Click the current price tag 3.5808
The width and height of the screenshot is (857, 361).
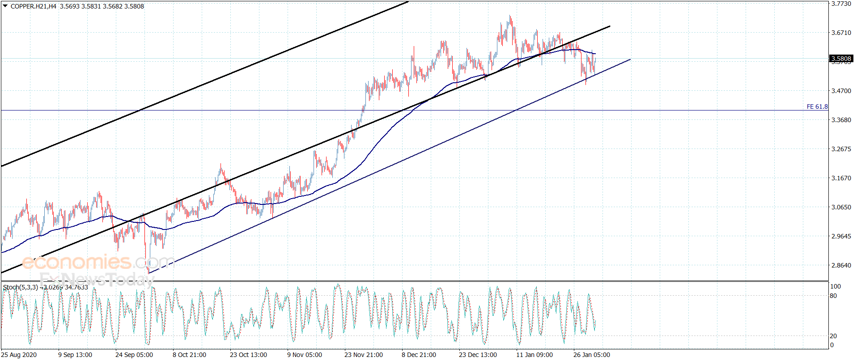click(841, 59)
